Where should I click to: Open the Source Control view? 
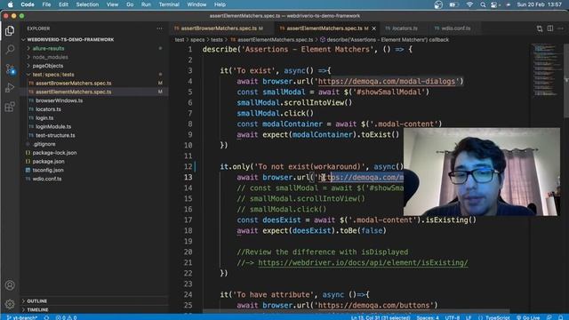point(10,69)
